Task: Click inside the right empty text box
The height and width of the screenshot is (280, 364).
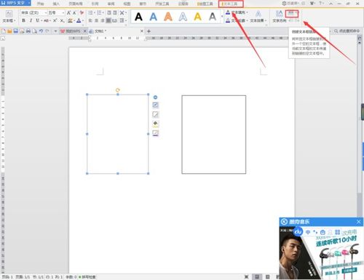Action: pos(214,135)
